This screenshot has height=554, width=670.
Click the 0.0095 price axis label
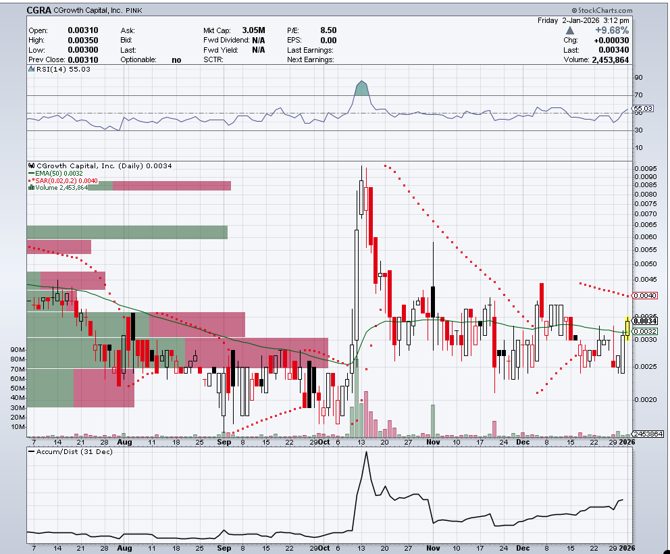(x=646, y=168)
